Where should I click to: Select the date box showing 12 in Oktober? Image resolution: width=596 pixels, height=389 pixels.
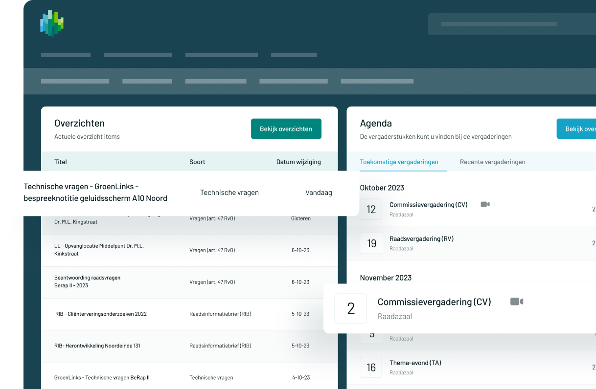371,209
